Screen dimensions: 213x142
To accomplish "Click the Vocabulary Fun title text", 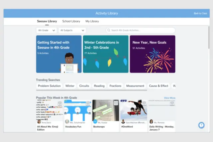I will click(x=73, y=127).
